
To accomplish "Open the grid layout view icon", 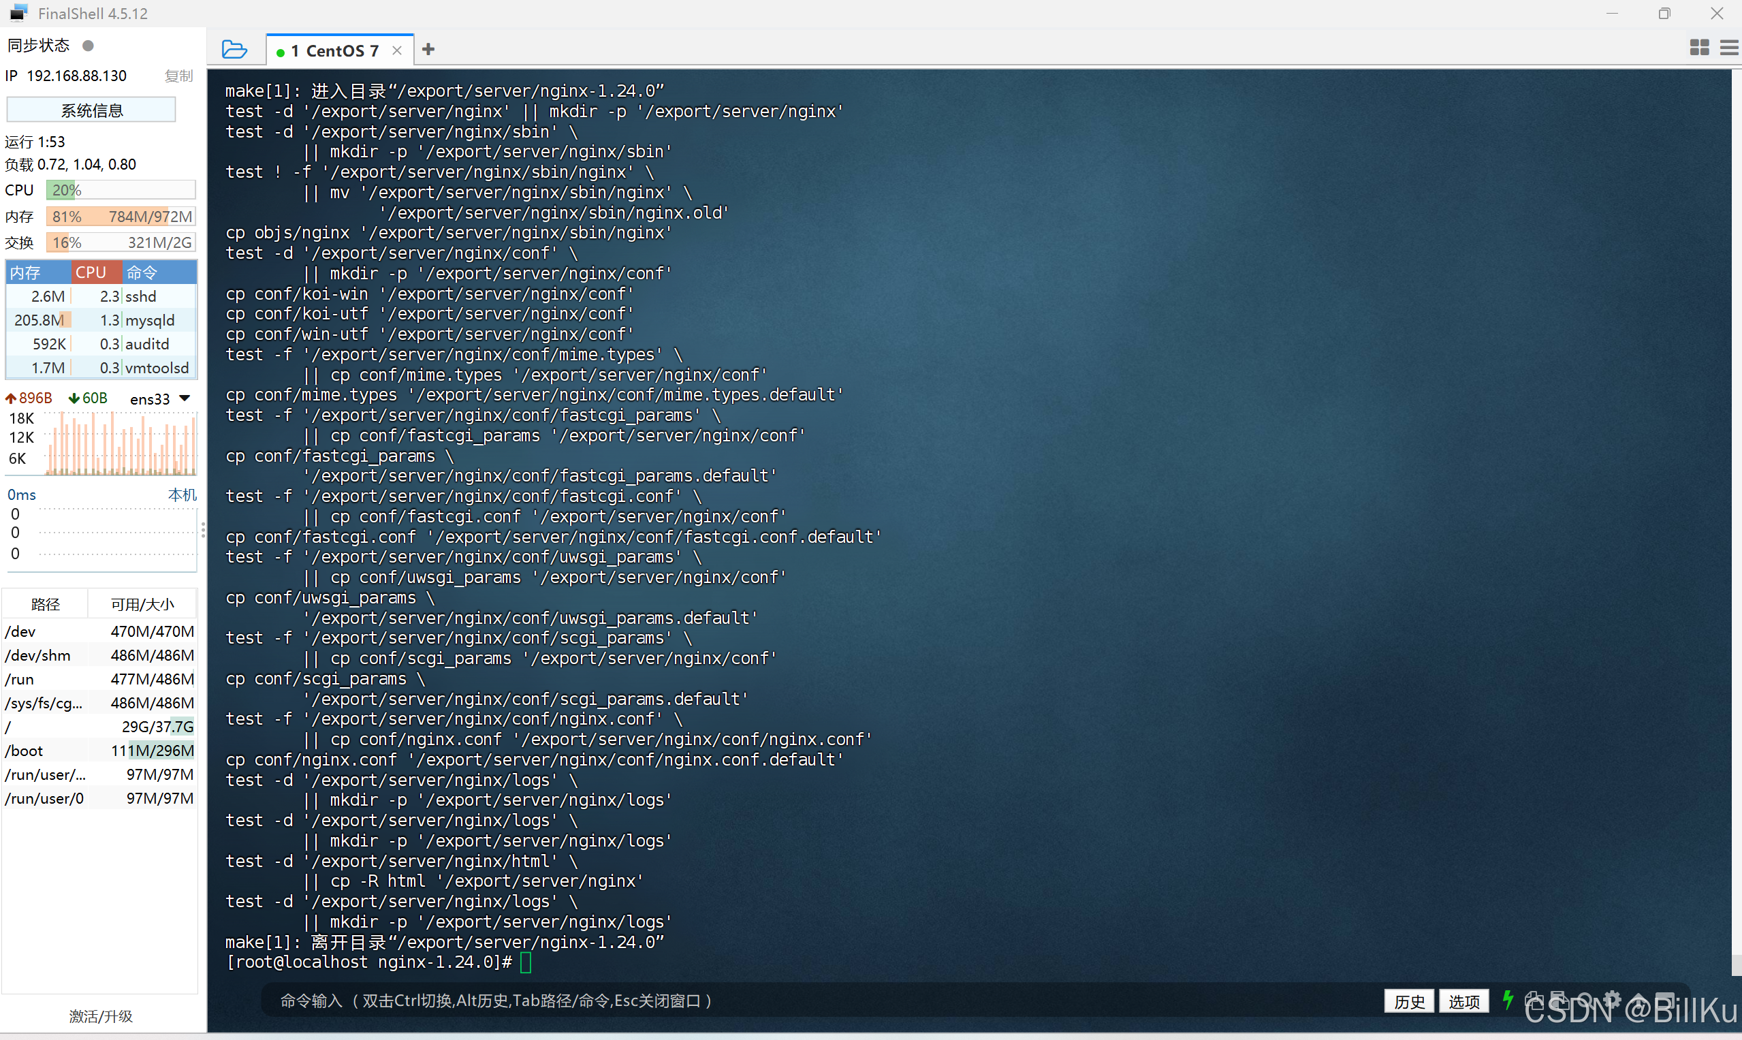I will 1699,48.
